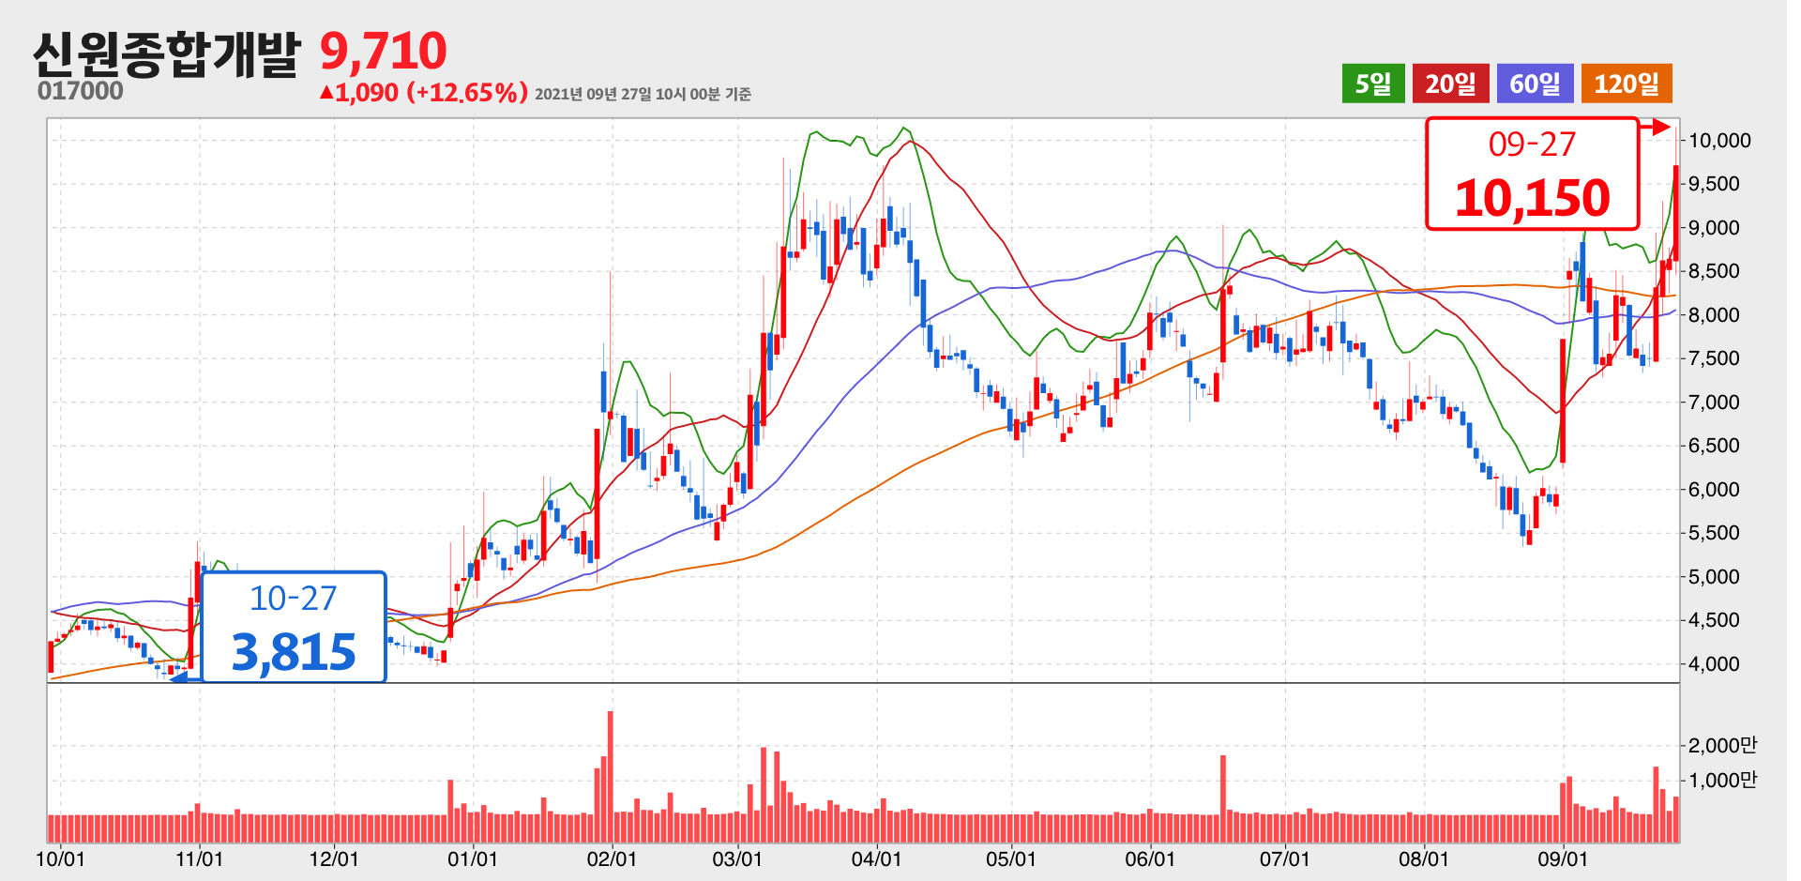
Task: Click the 02/01 date axis label
Action: pyautogui.click(x=612, y=859)
